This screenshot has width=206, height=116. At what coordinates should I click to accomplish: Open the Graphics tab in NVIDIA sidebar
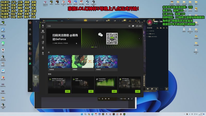tap(43, 37)
